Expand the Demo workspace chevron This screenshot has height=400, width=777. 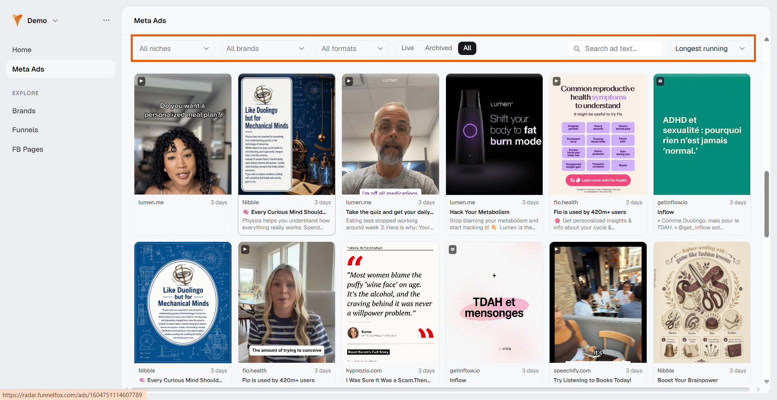coord(55,21)
